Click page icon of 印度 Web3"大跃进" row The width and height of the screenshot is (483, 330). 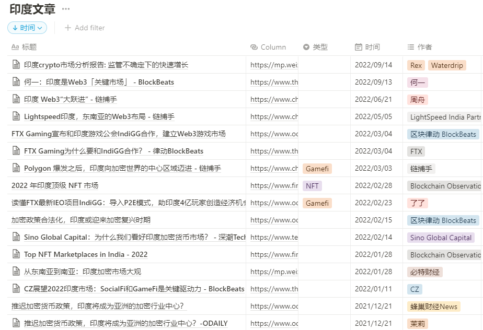tap(16, 99)
